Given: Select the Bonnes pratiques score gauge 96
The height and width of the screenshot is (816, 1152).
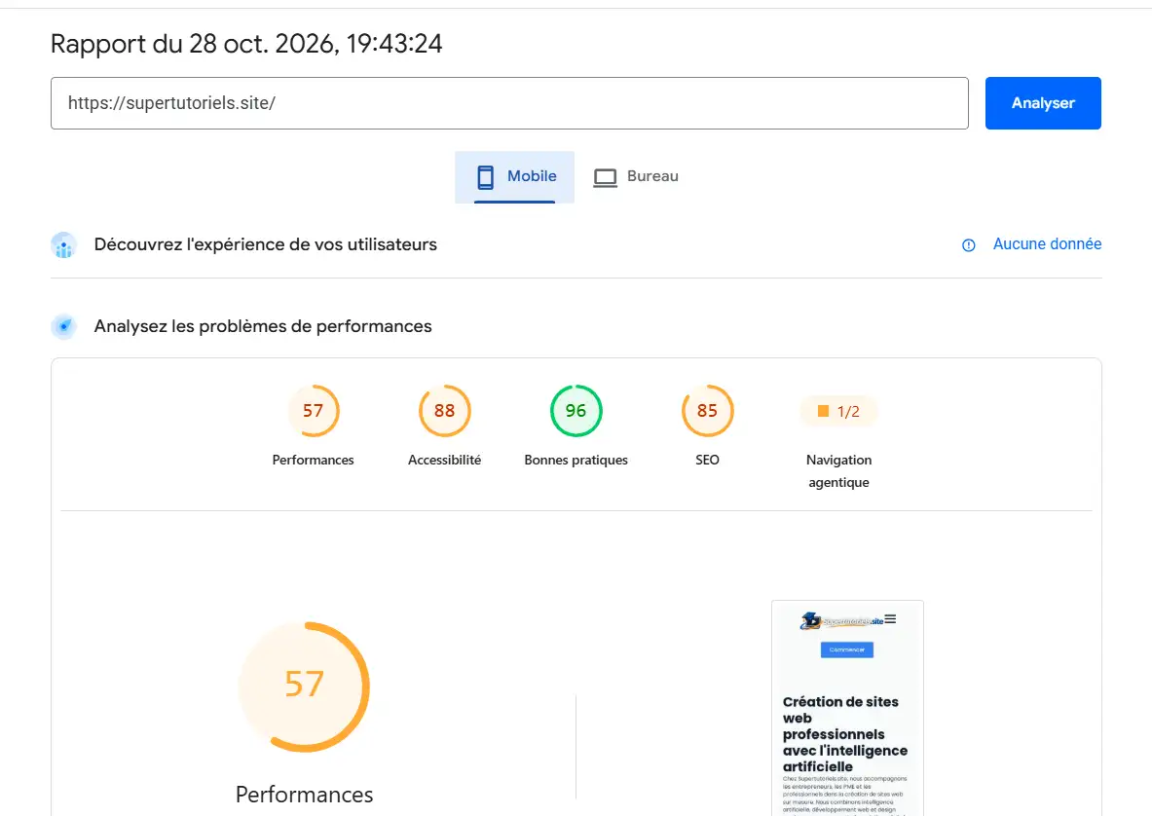Looking at the screenshot, I should click(x=576, y=411).
